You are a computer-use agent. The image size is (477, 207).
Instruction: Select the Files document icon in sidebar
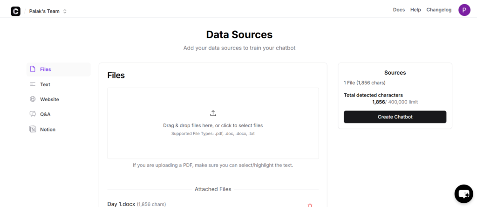(x=33, y=69)
